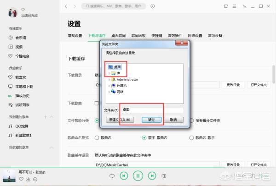Click 新建文件夹 button in dialog
Image resolution: width=276 pixels, height=186 pixels.
point(120,120)
